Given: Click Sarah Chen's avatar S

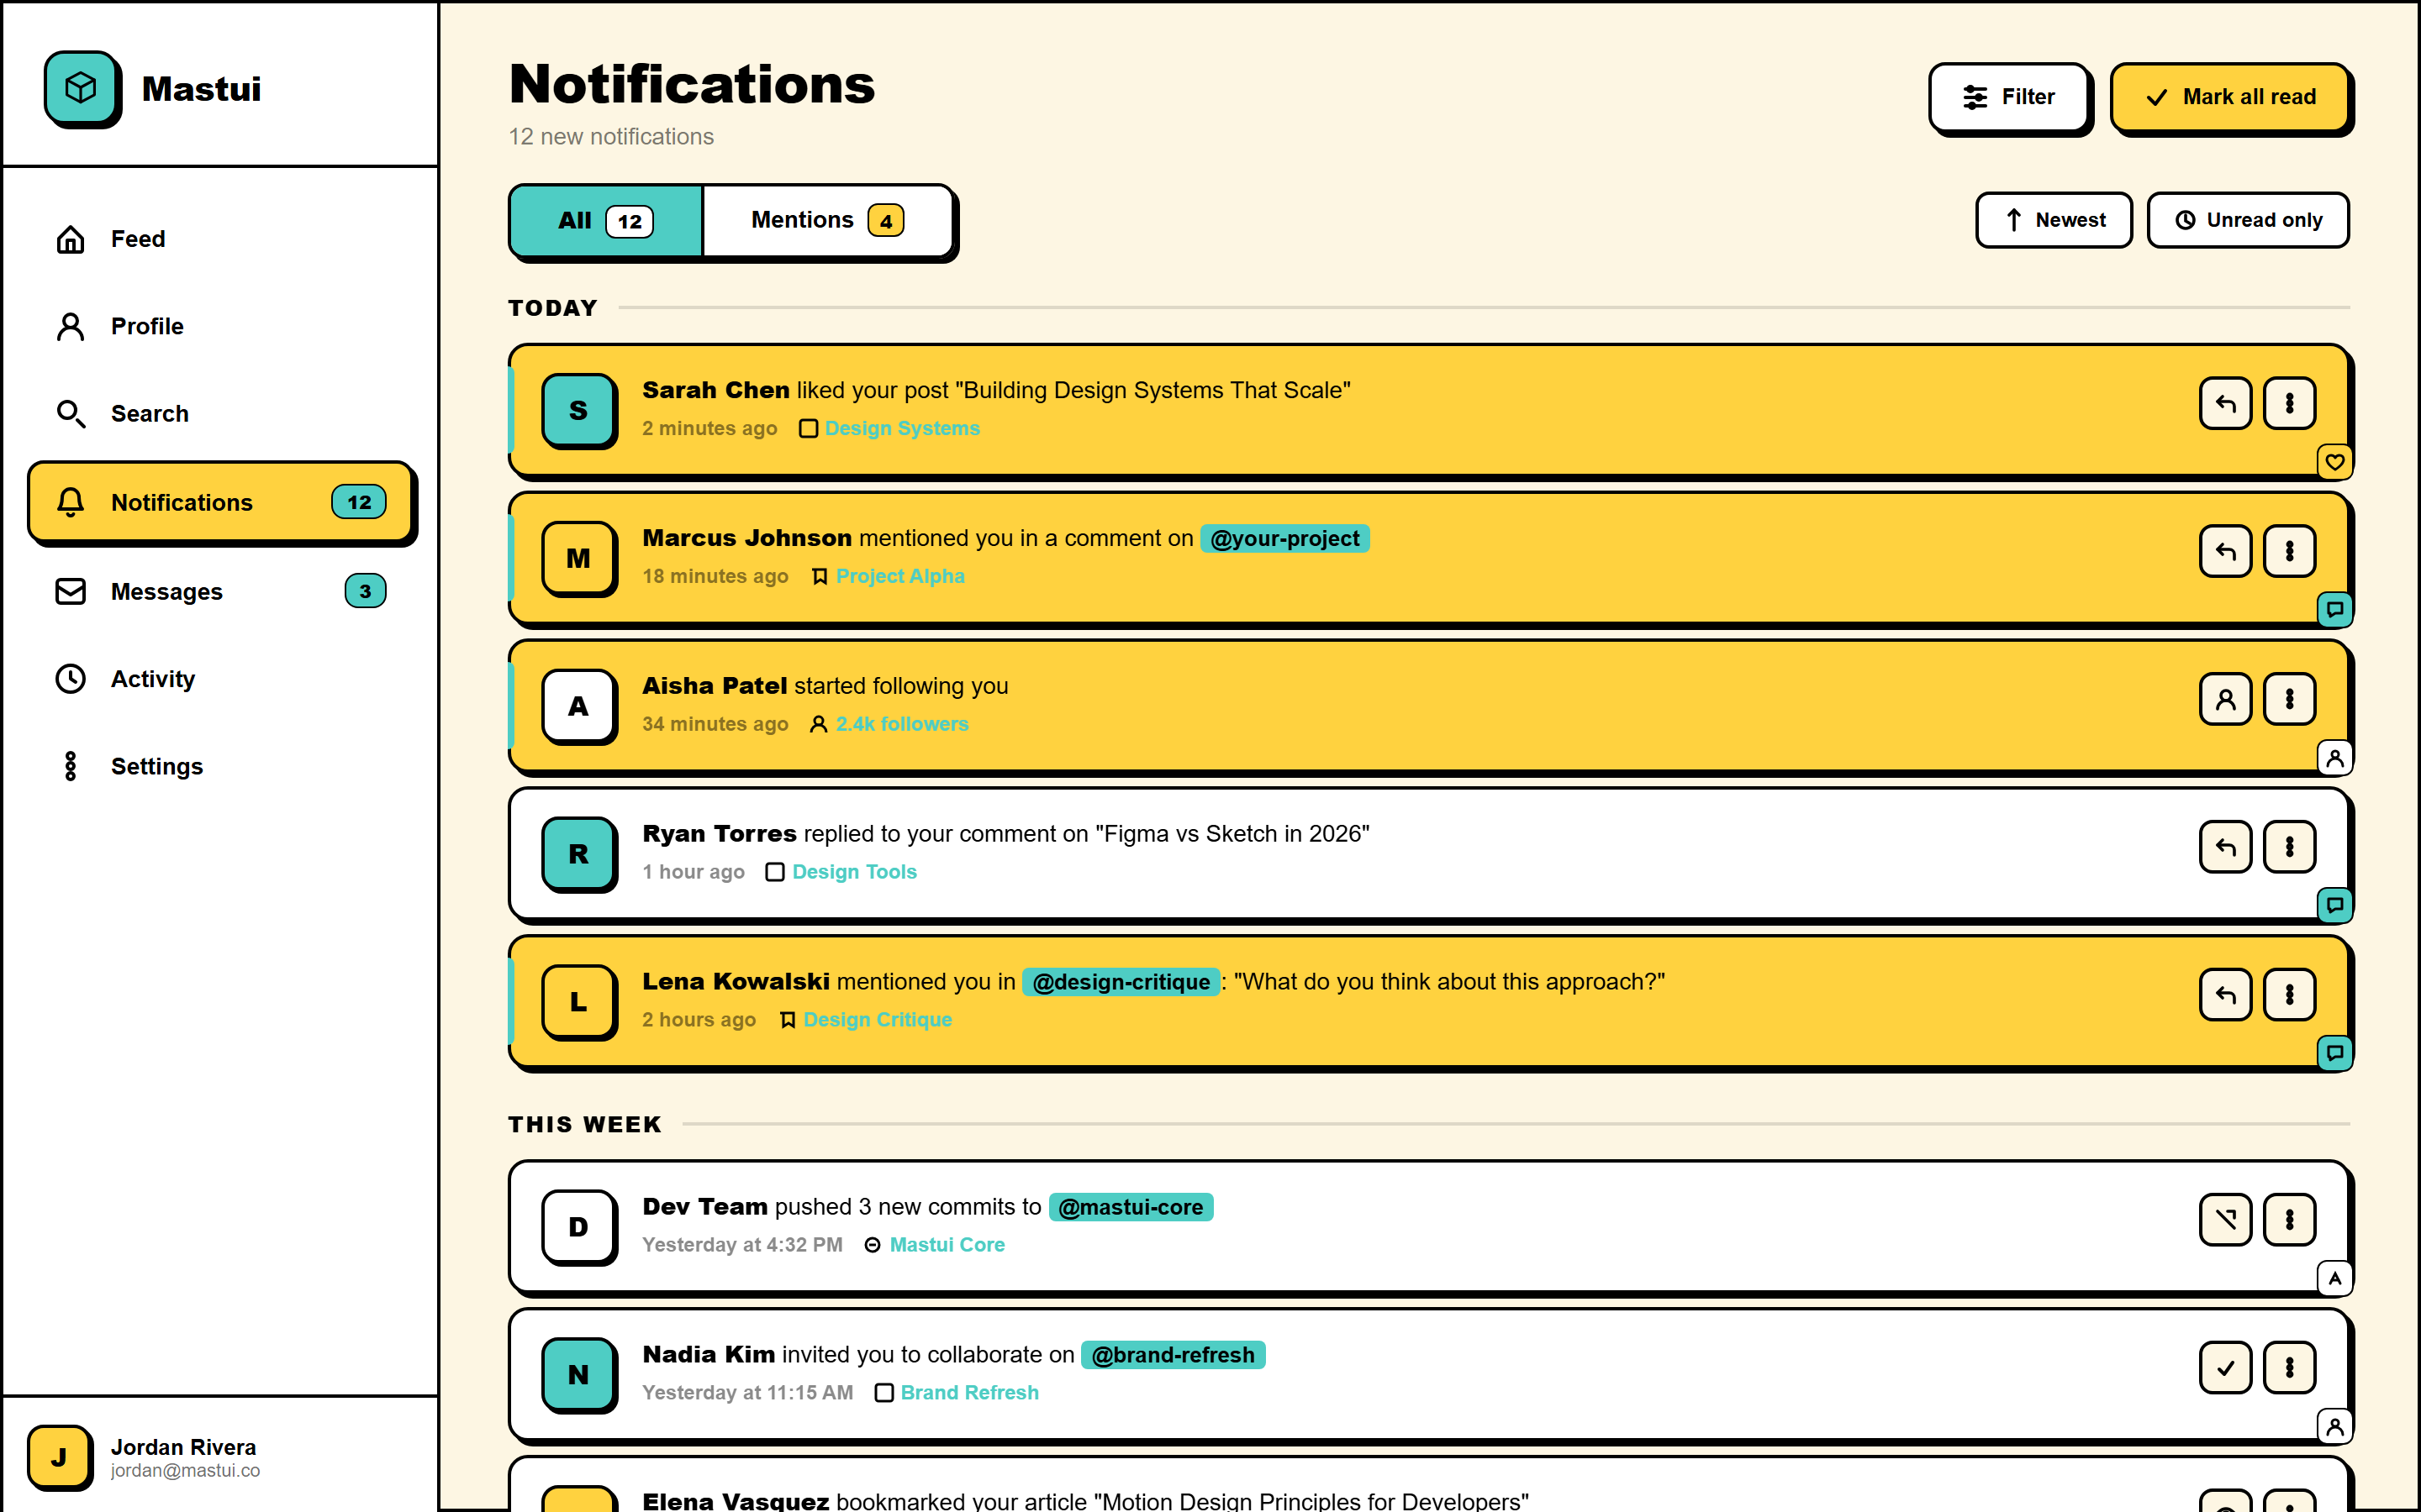Looking at the screenshot, I should coord(578,410).
